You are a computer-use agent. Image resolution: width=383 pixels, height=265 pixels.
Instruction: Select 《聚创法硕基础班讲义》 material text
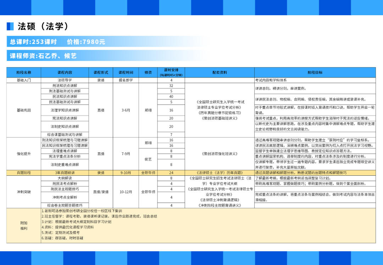click(x=220, y=118)
